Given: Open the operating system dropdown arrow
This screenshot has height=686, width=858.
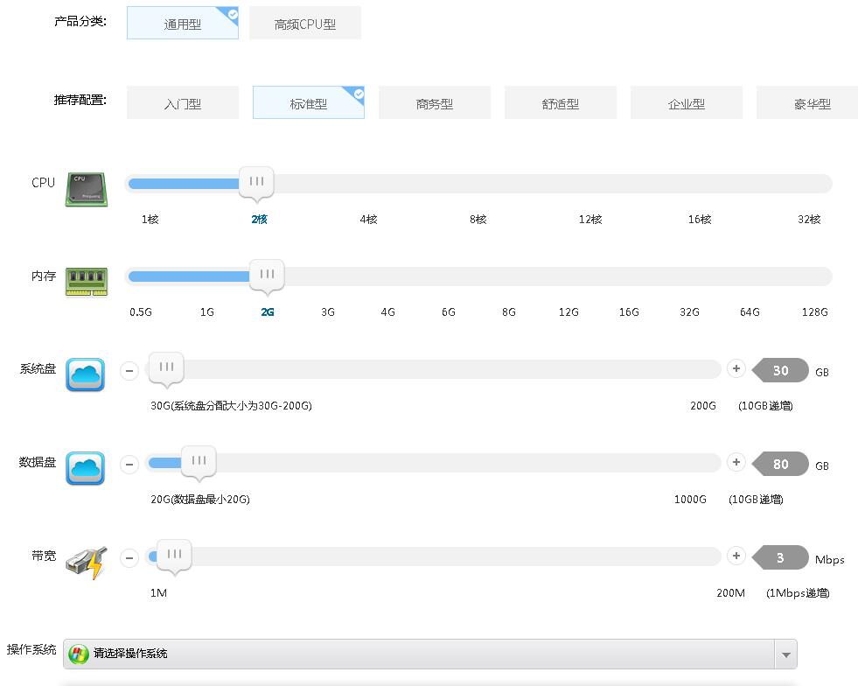Looking at the screenshot, I should tap(785, 654).
